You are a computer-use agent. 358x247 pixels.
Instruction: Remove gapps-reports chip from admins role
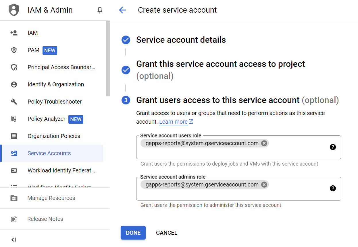(x=264, y=185)
